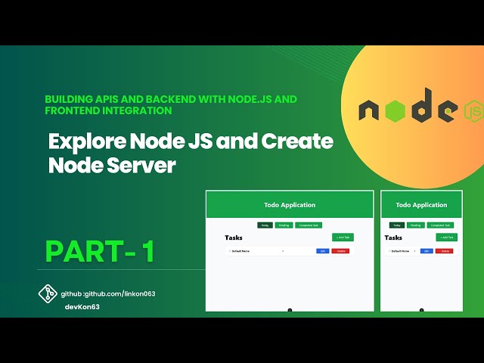Click Tasks heading in wide Todo preview
484x363 pixels.
pyautogui.click(x=234, y=237)
